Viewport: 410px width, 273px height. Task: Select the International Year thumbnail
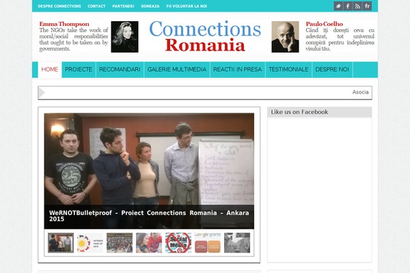pyautogui.click(x=90, y=243)
